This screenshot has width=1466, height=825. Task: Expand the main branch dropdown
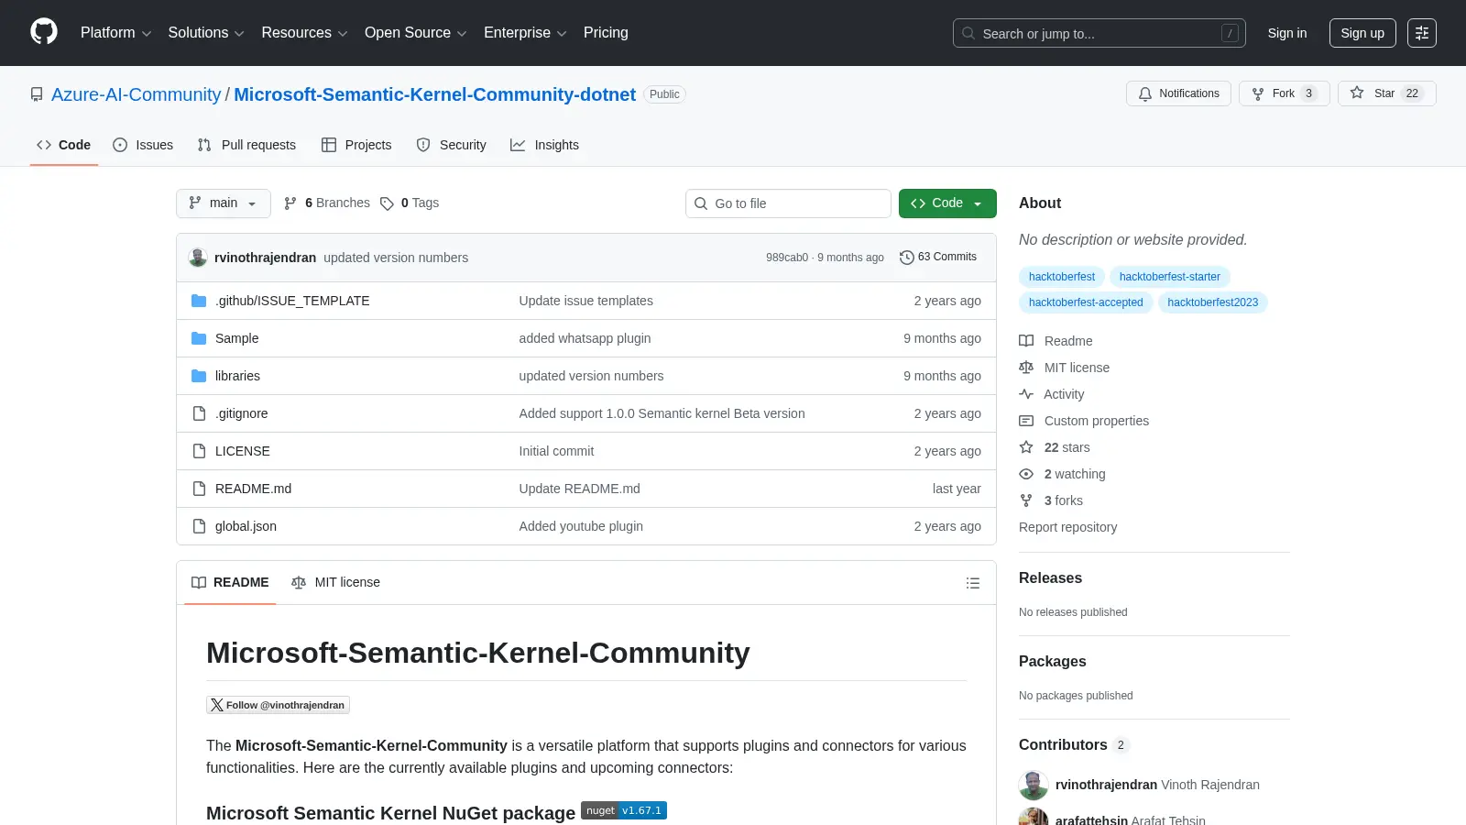(223, 203)
